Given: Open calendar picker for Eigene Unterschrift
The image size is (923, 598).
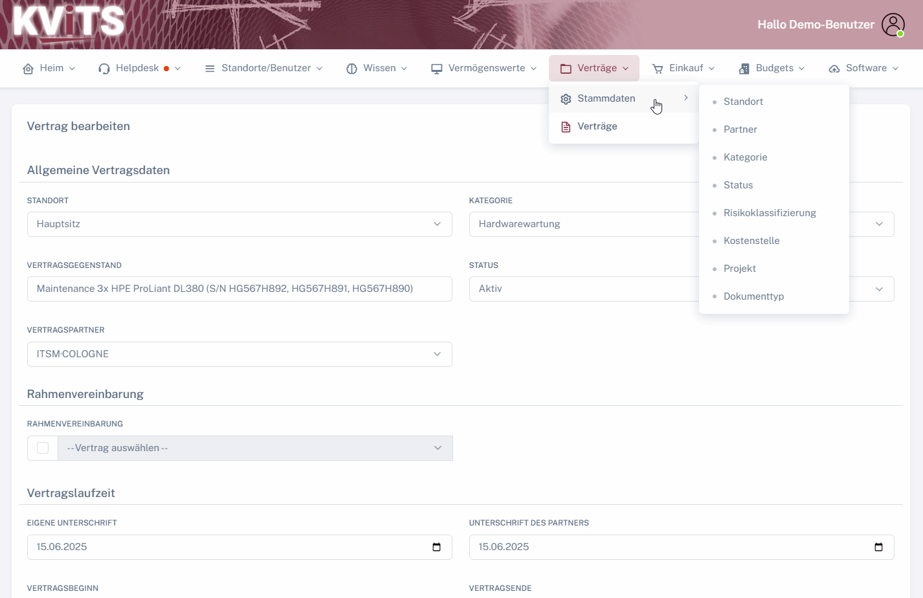Looking at the screenshot, I should click(436, 547).
